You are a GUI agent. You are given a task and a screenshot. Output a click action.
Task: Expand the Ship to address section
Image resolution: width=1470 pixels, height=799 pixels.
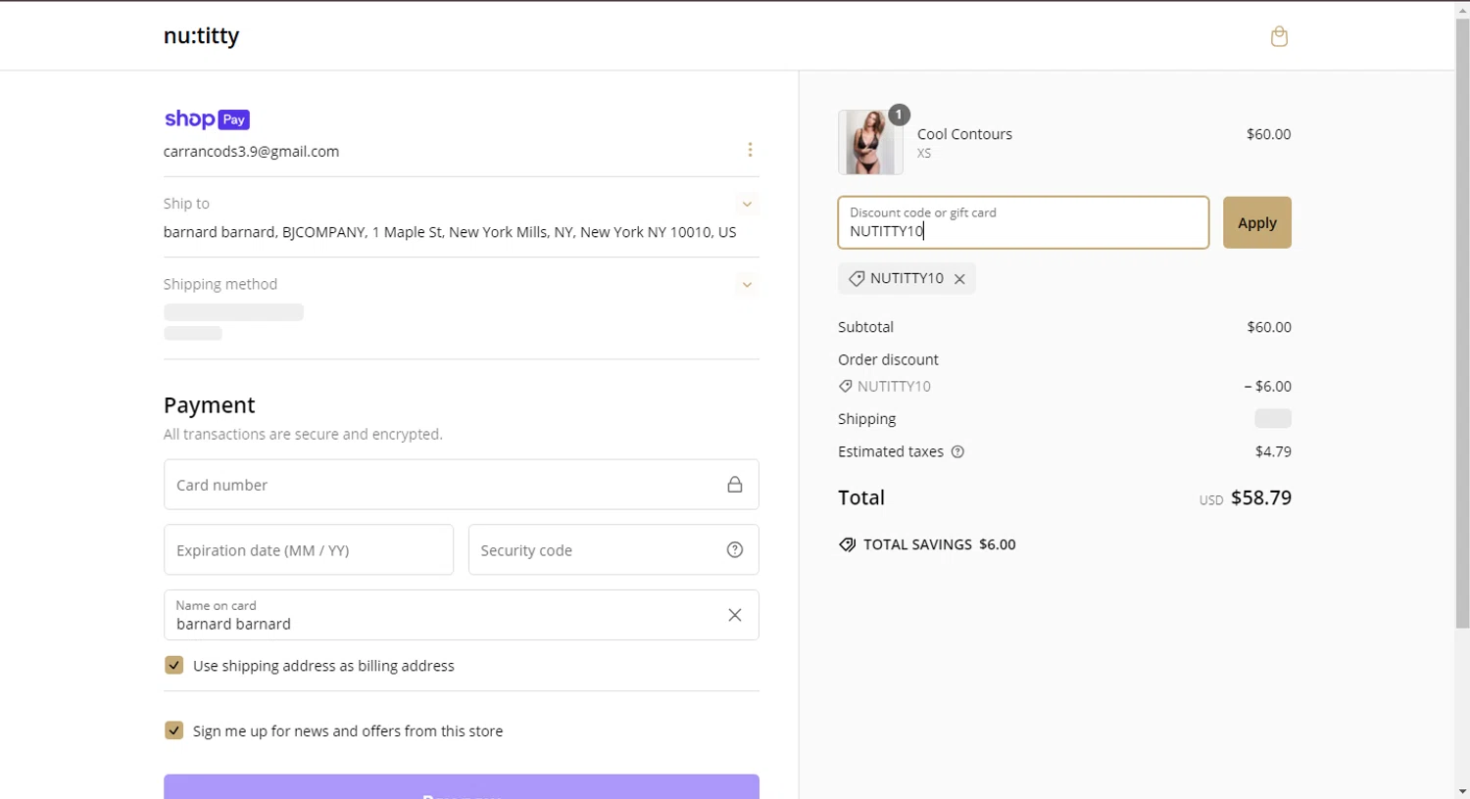point(747,204)
